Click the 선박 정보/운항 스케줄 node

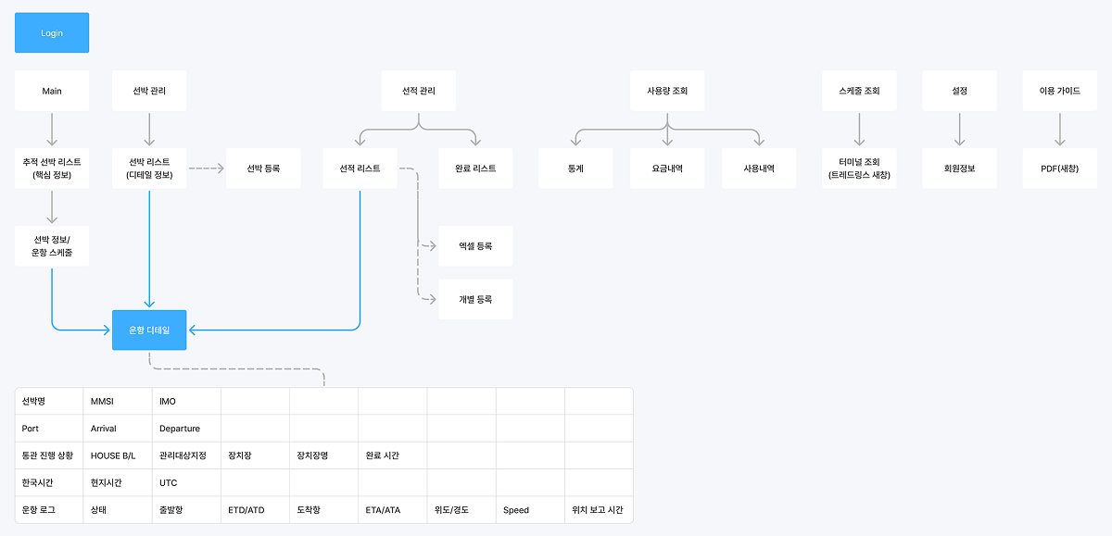51,245
